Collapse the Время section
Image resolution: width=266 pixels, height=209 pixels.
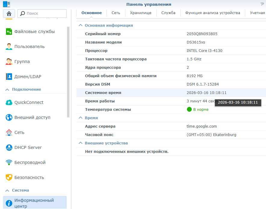click(81, 118)
